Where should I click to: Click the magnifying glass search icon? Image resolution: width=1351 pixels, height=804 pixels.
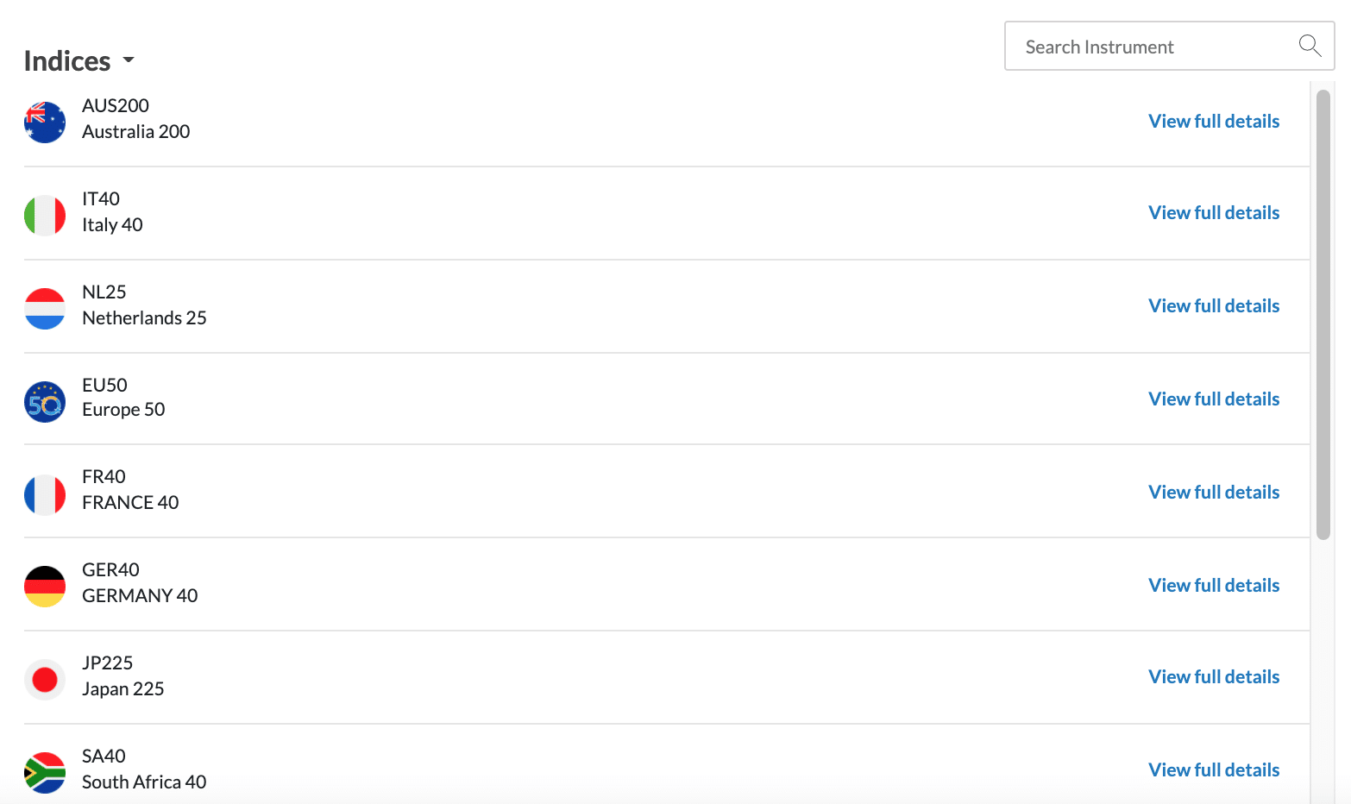1310,46
